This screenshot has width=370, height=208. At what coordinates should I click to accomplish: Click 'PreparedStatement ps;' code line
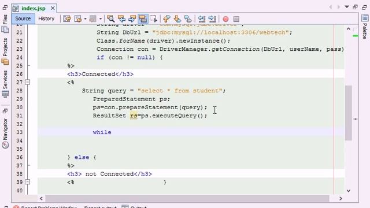coord(131,99)
